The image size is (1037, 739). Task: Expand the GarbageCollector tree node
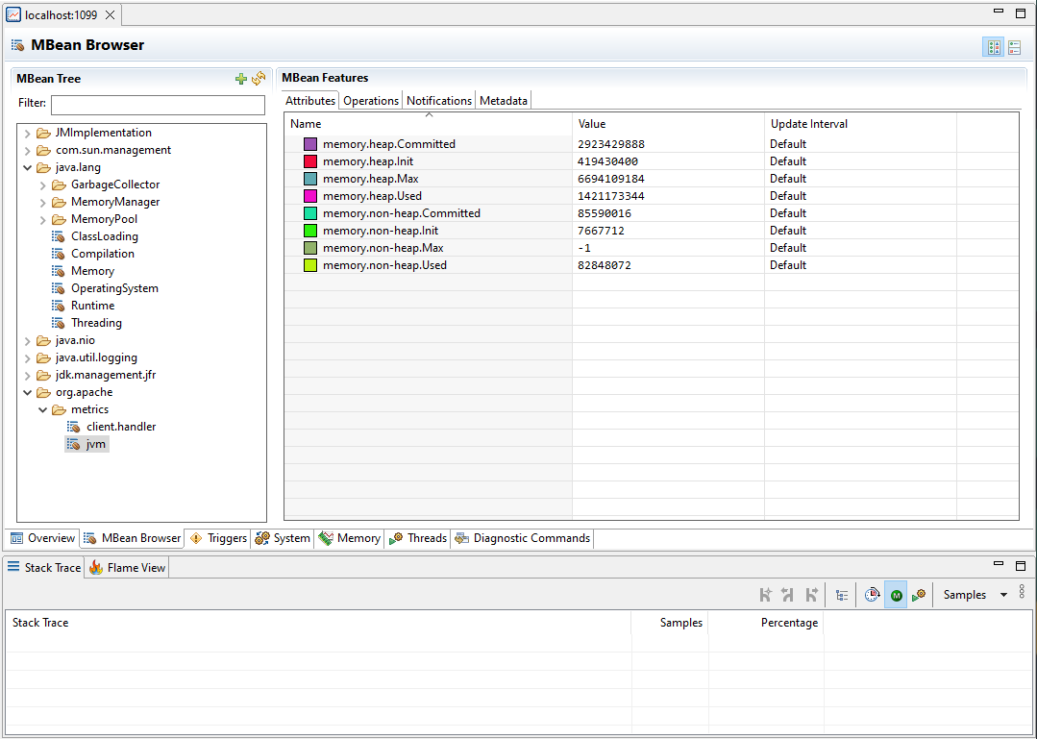42,184
